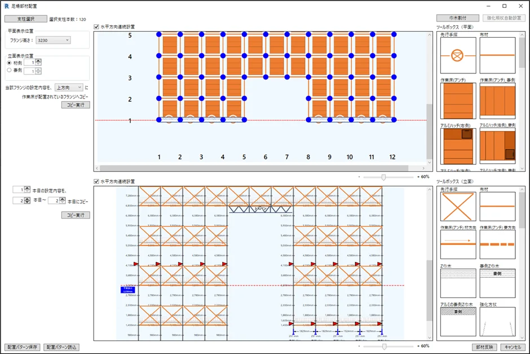Increment the 桁側 spinner value
Screen dimensions: 530x354
pos(38,61)
